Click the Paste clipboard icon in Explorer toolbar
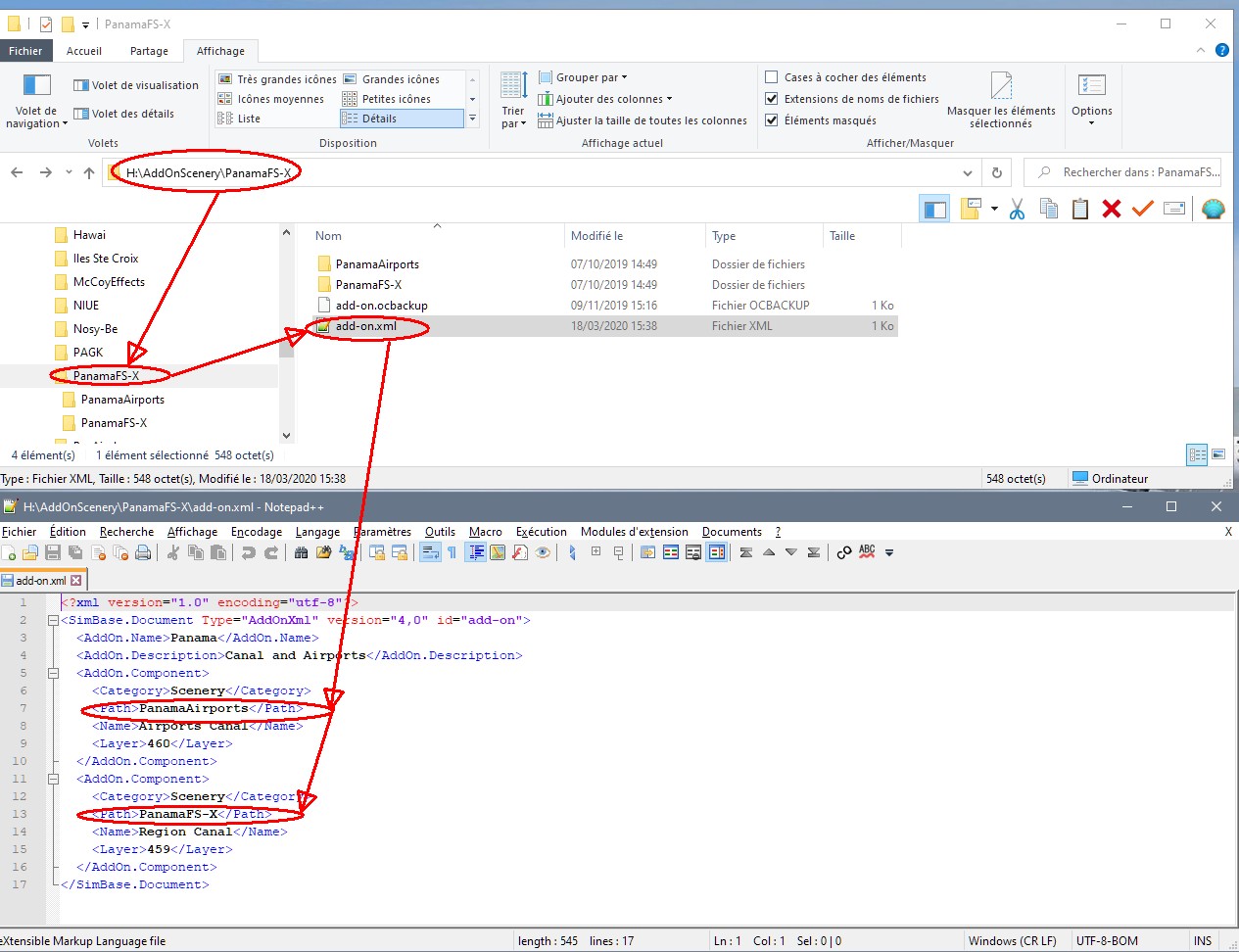The image size is (1239, 952). (x=1079, y=209)
